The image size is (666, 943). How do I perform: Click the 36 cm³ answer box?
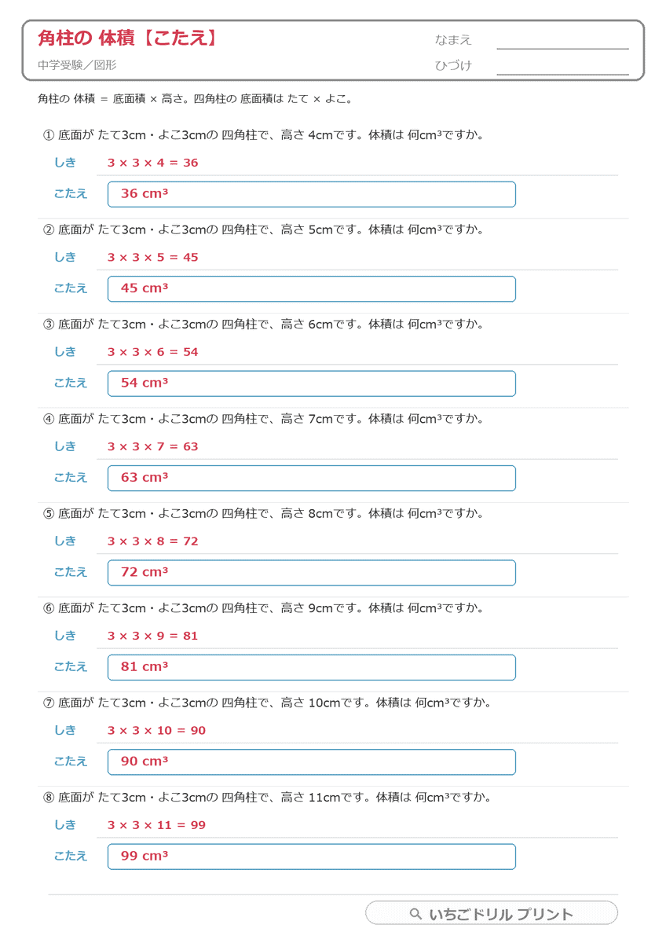pos(312,194)
